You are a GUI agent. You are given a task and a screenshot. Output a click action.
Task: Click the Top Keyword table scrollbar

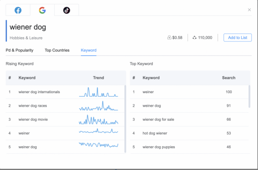(249, 96)
